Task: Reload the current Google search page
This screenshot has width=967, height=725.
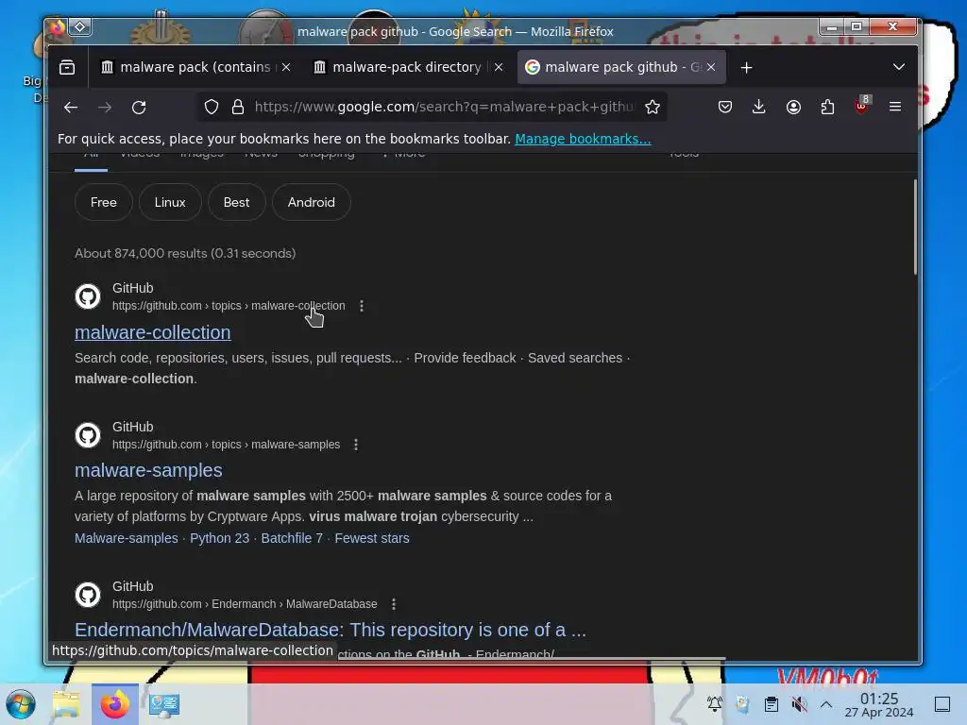Action: tap(139, 108)
